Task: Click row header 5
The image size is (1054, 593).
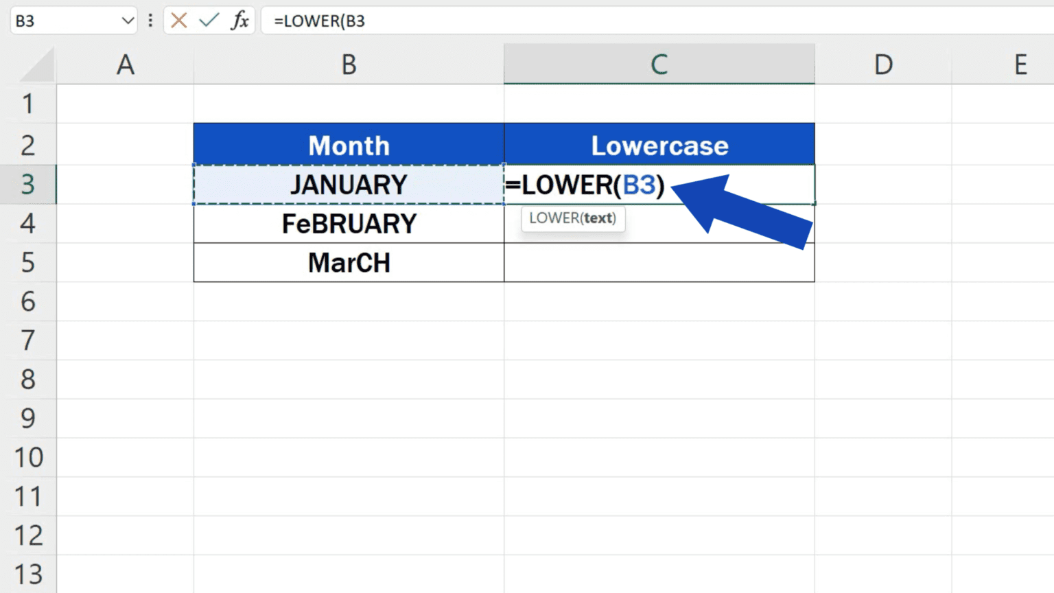Action: tap(29, 263)
